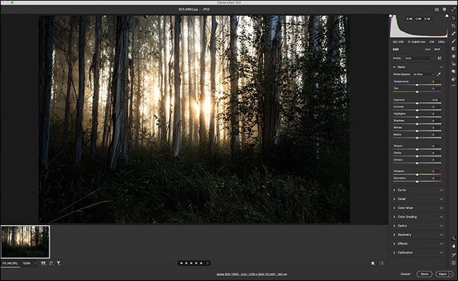Screen dimensions: 458x281
Task: Open the Red Eye removal tool
Action: (x=453, y=63)
